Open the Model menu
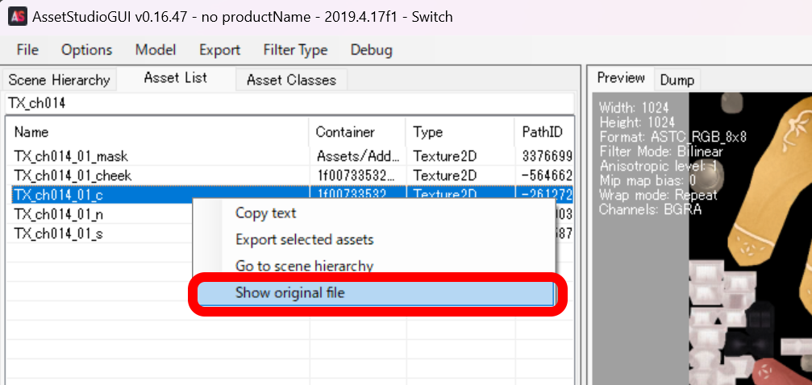 pyautogui.click(x=156, y=50)
